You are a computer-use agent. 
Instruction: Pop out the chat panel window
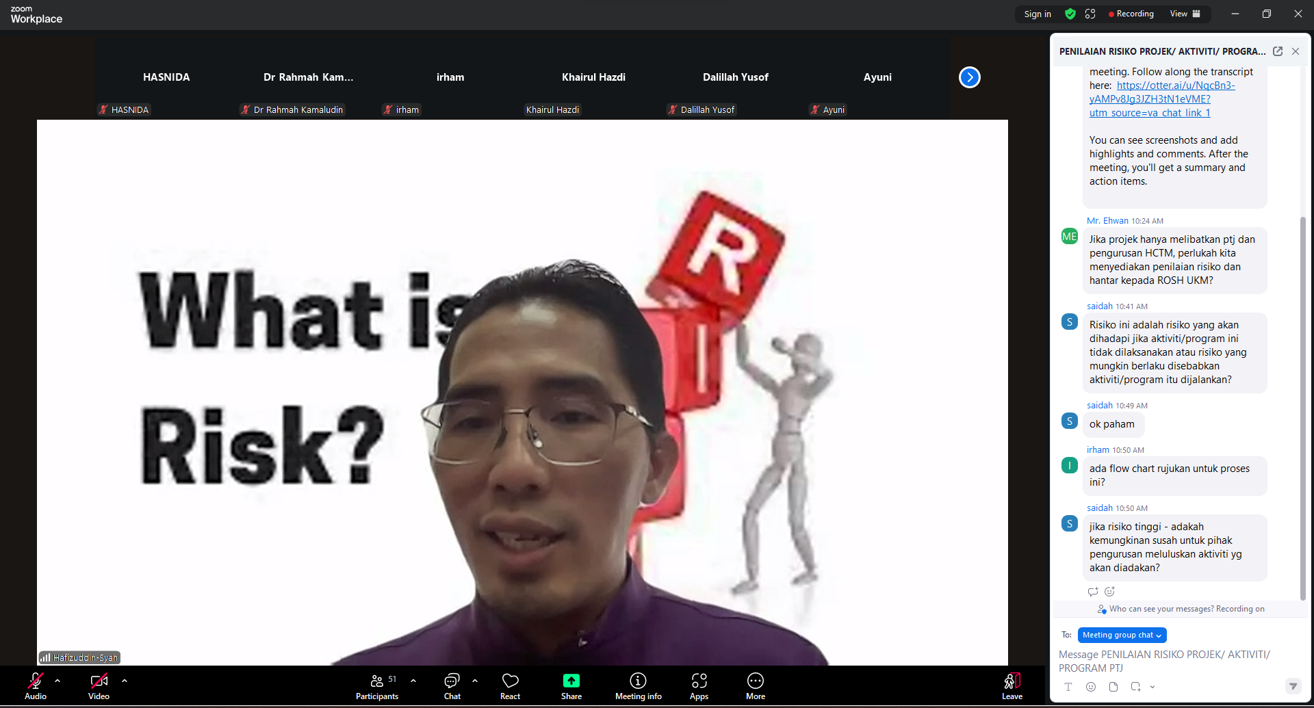pos(1278,51)
